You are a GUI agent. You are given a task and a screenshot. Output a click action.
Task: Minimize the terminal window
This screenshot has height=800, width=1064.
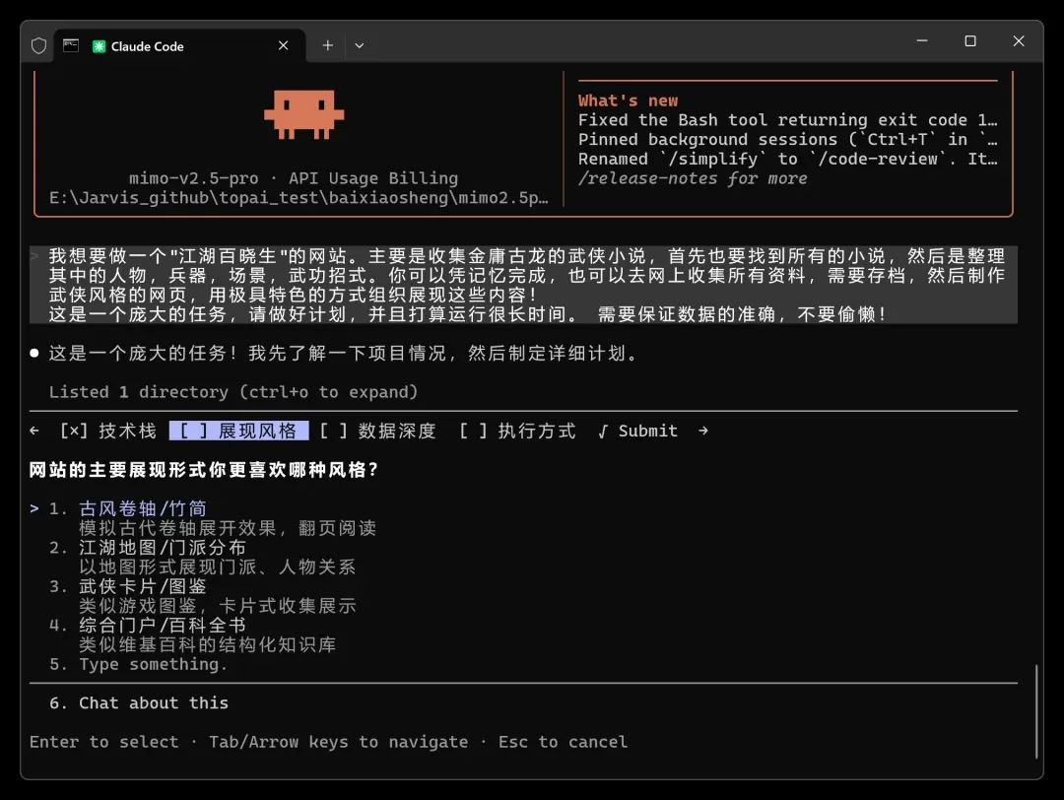[x=921, y=40]
